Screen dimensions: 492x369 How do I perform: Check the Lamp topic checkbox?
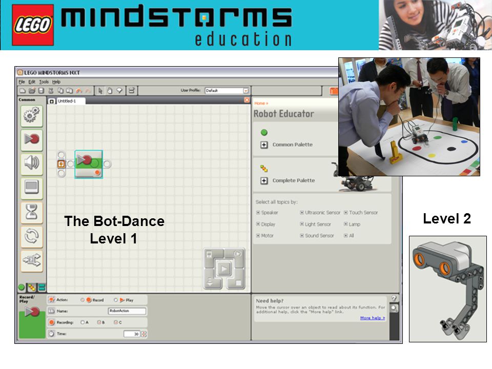click(x=346, y=224)
